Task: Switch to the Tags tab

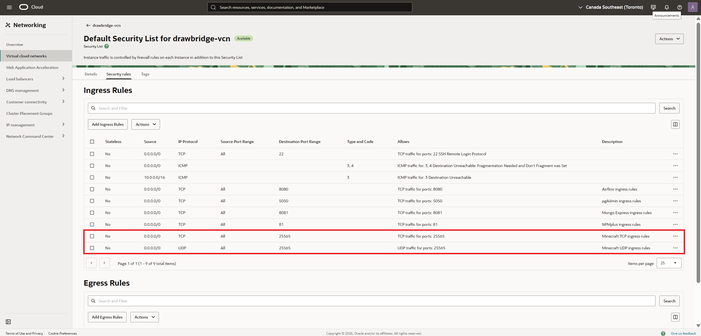Action: 145,74
